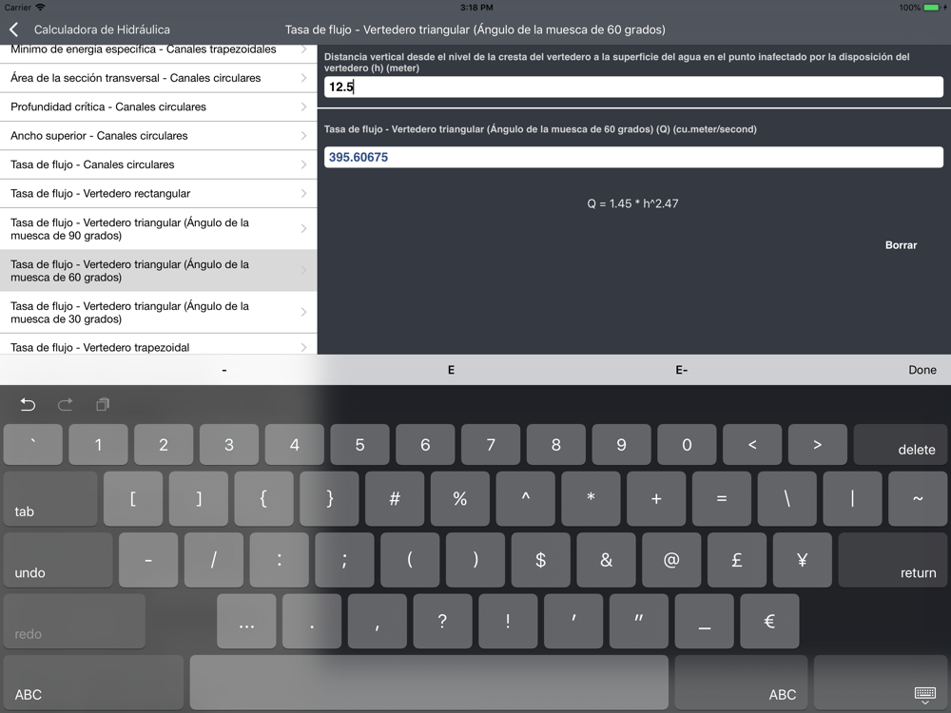Tap the tab key

coord(50,498)
